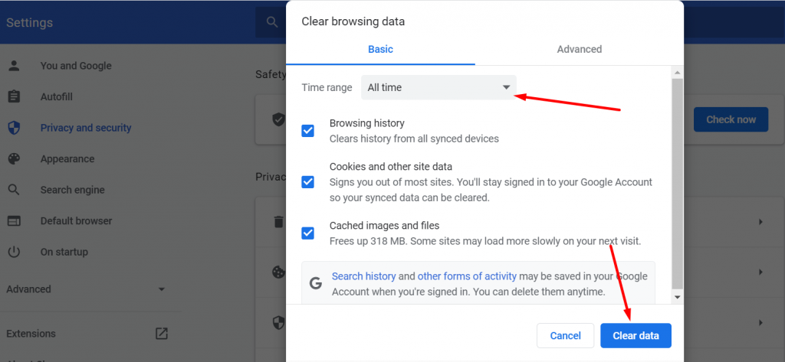The width and height of the screenshot is (785, 362).
Task: Click the On startup power icon
Action: click(14, 252)
